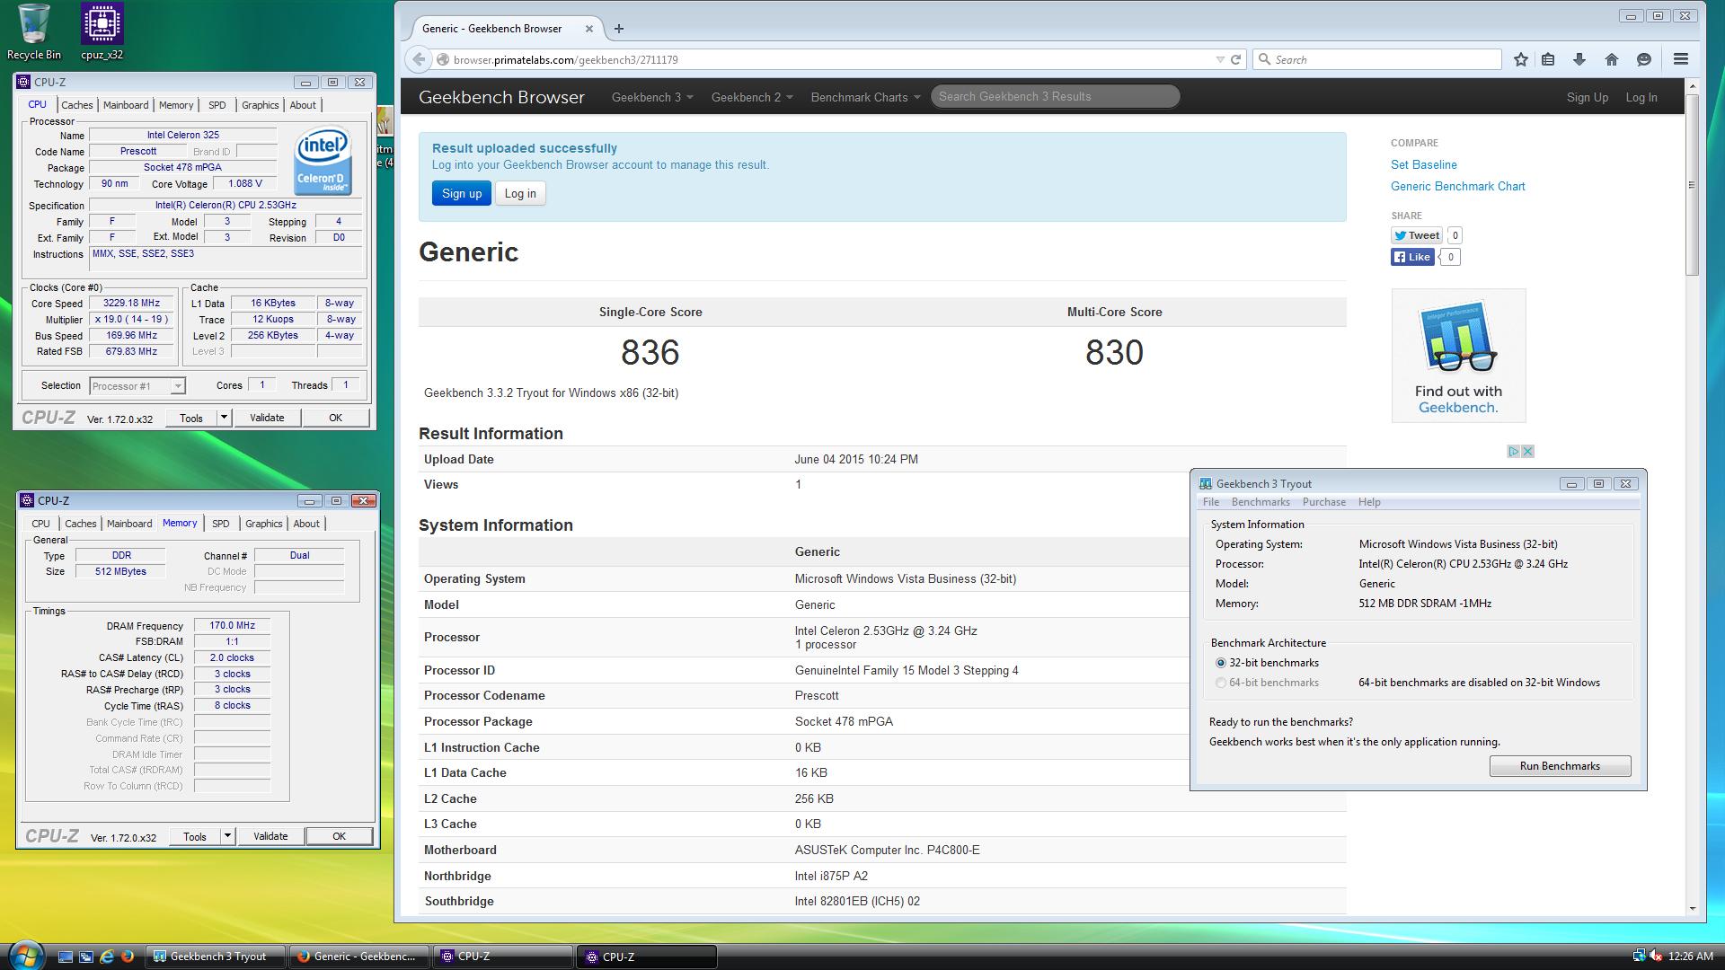The width and height of the screenshot is (1725, 970).
Task: Go to Firefox home page
Action: pos(1611,59)
